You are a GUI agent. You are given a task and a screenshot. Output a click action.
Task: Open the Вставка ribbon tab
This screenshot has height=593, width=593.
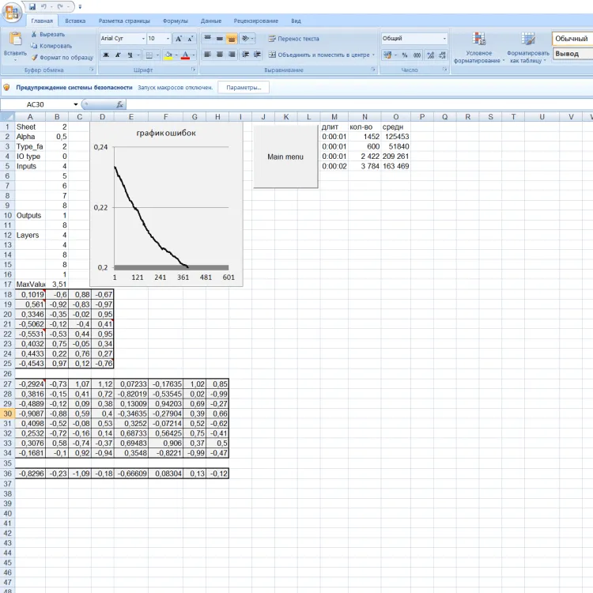pyautogui.click(x=76, y=21)
